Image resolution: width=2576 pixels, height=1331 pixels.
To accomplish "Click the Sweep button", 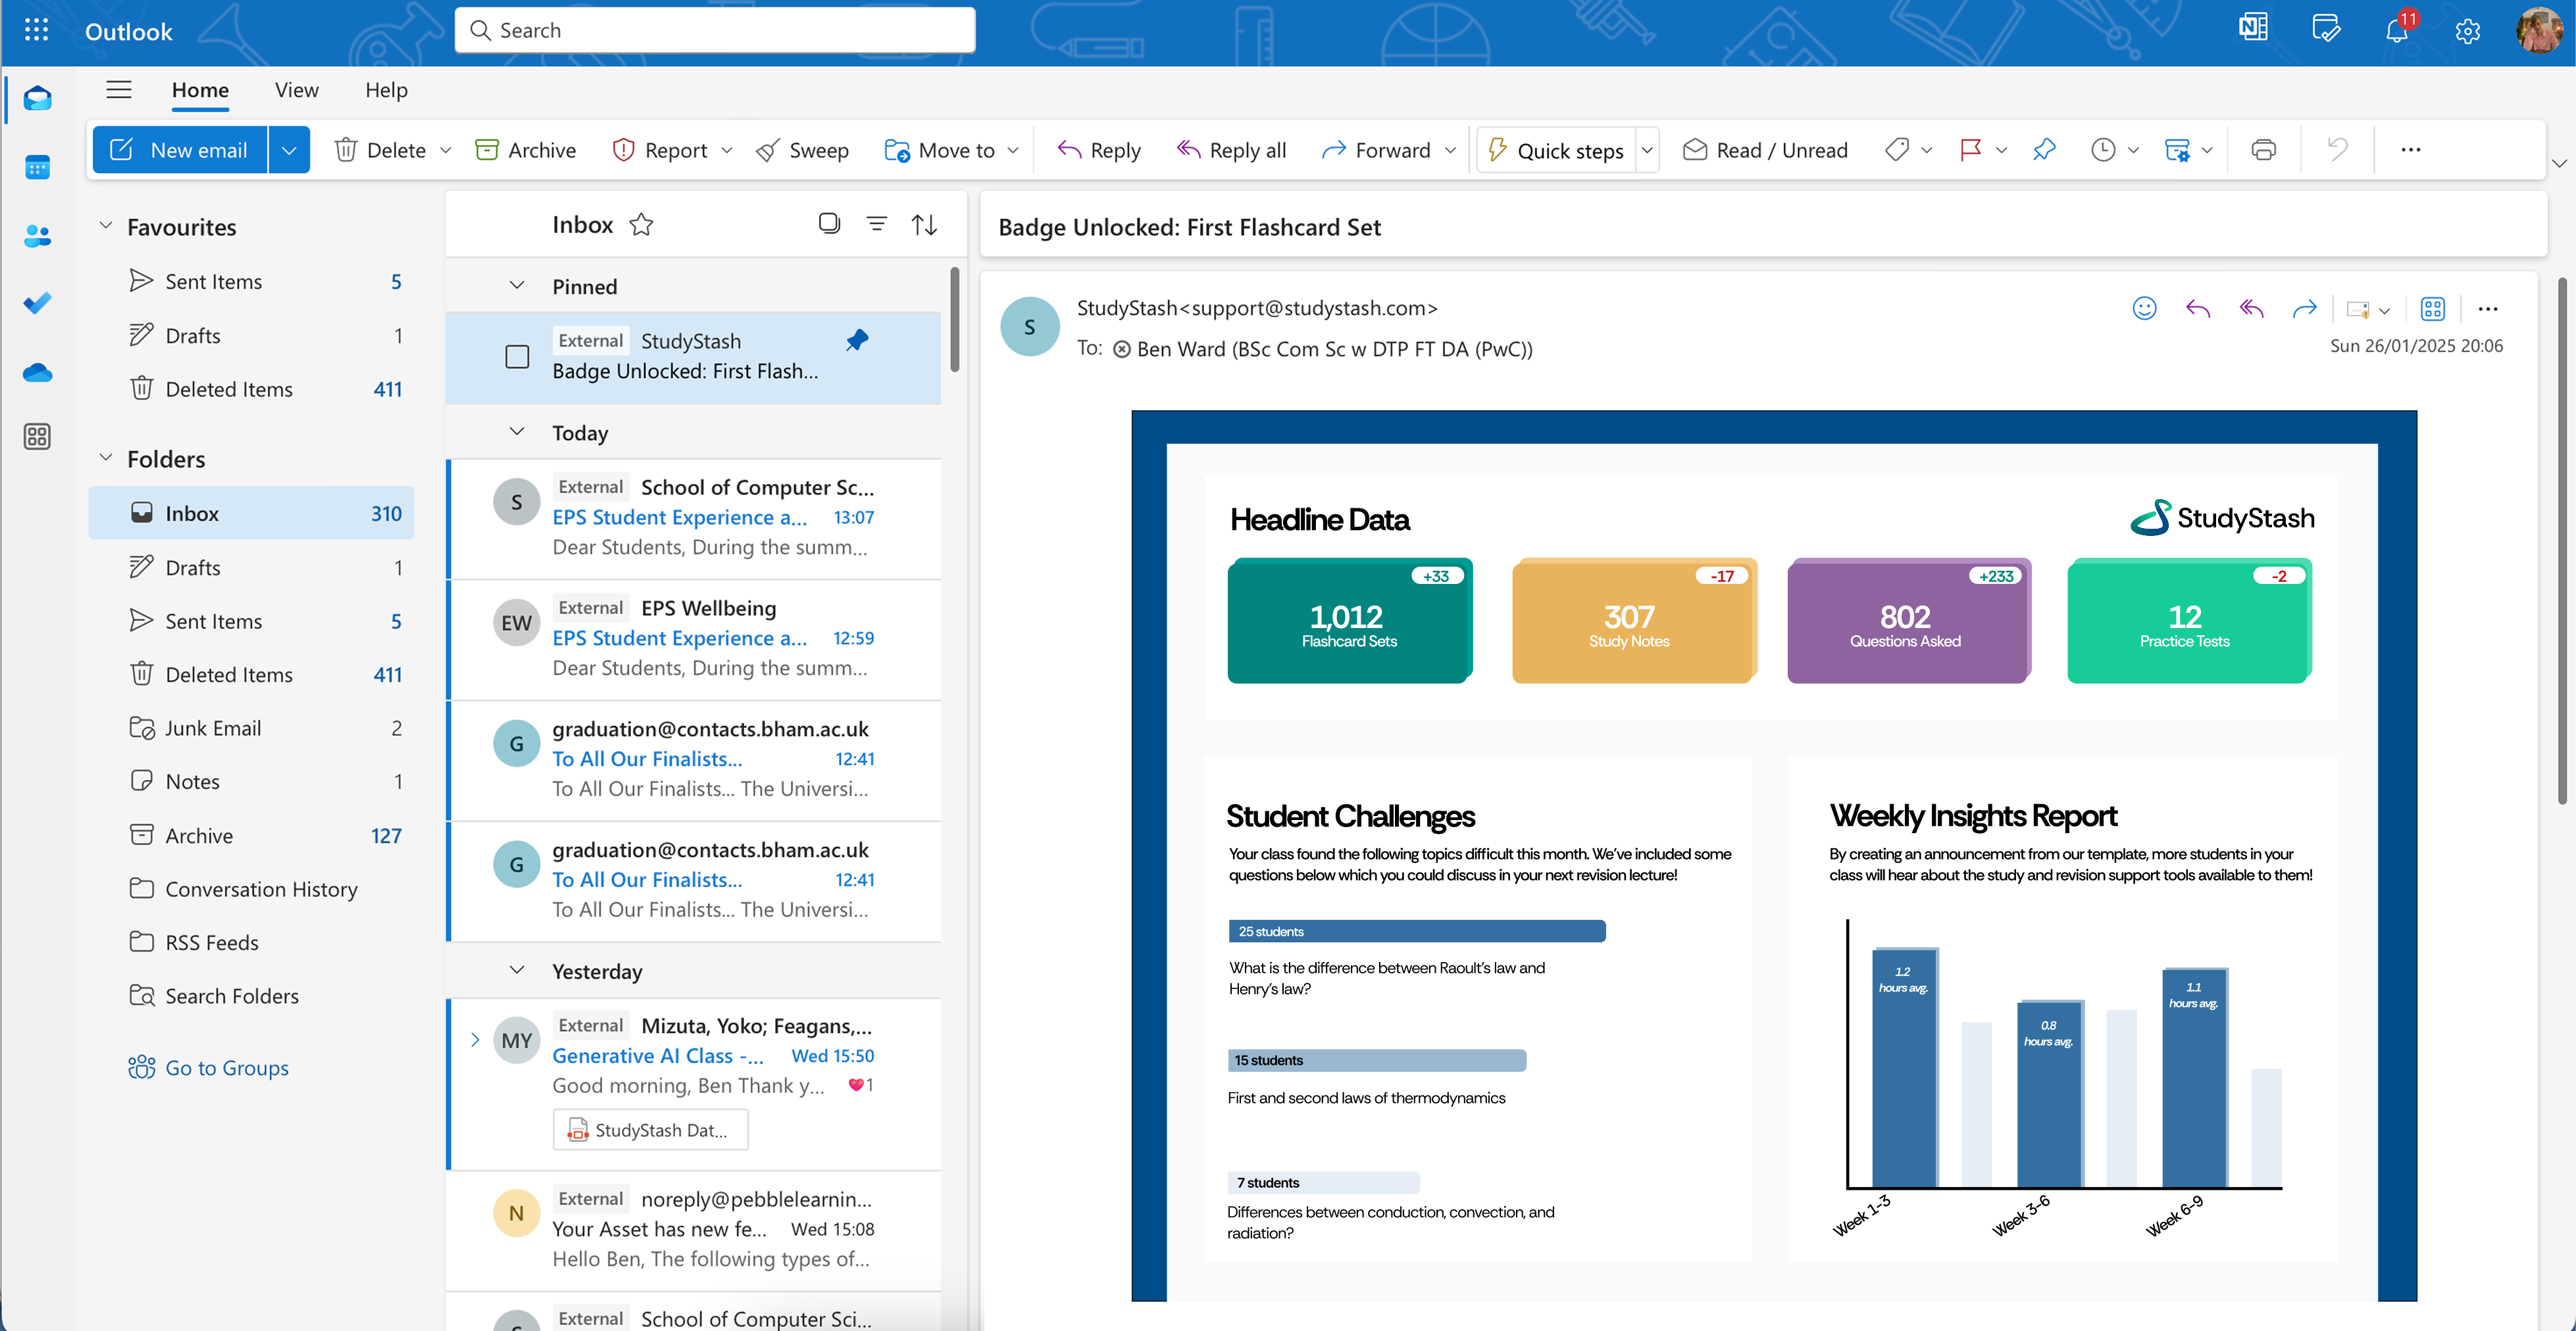I will tap(802, 150).
